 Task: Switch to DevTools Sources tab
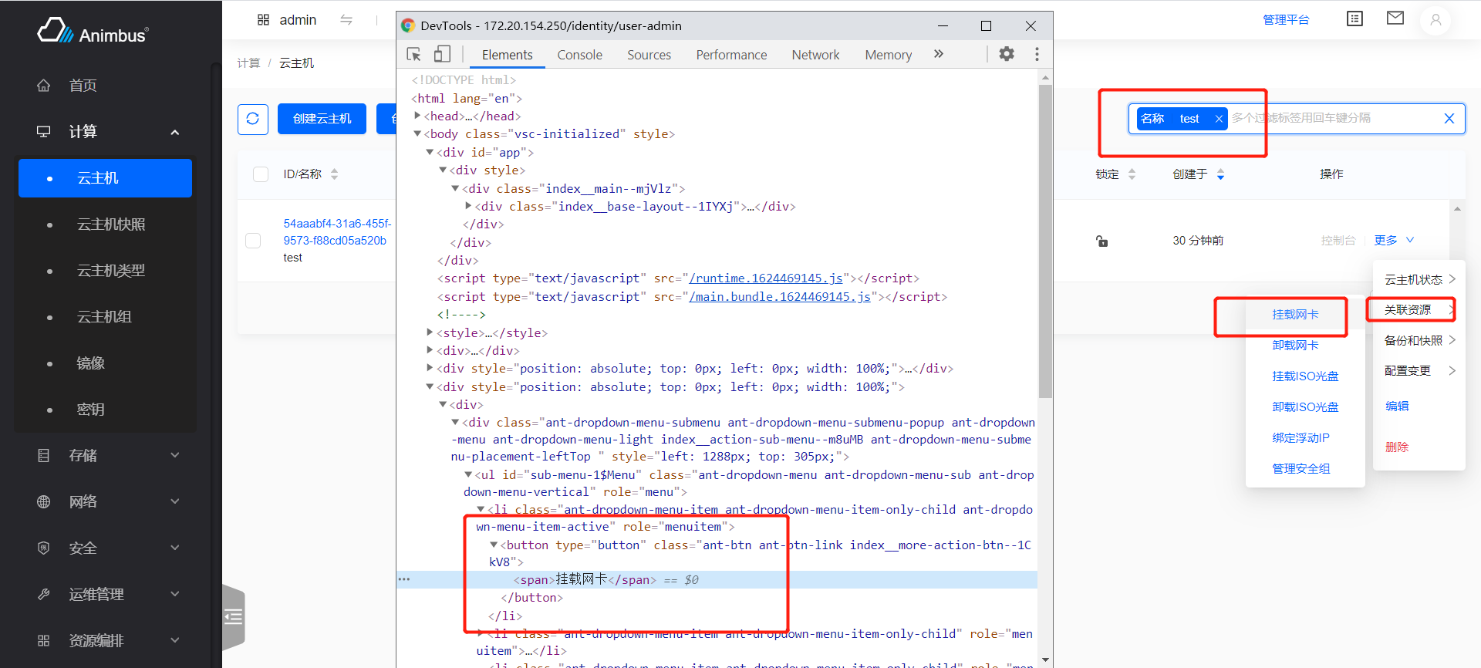649,55
